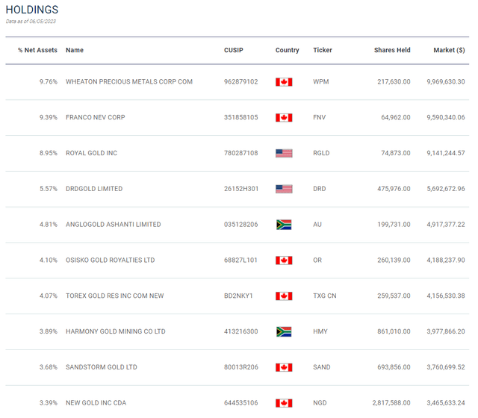Click ticker HMY
Screen dimensions: 478x418
[320, 331]
